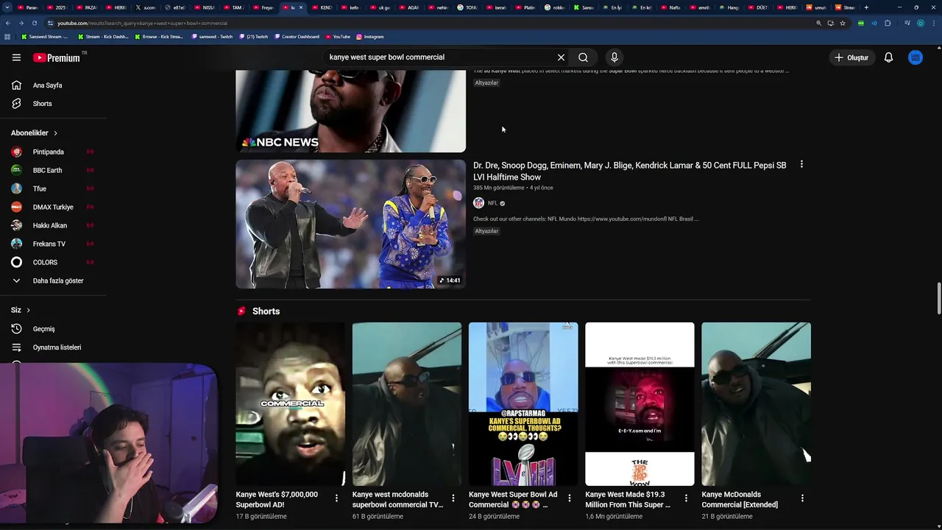Open the browser zoom magnifier icon in address bar

[818, 23]
